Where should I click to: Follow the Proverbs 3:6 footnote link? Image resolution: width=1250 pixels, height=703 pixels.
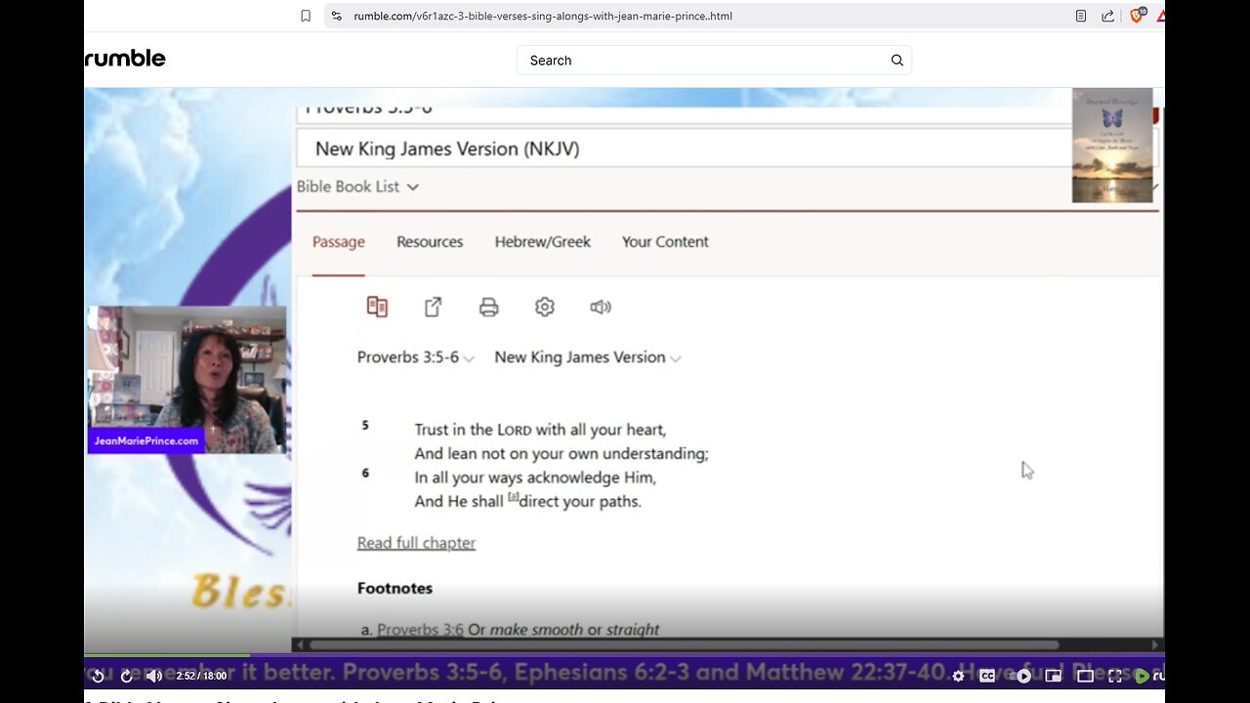pos(420,630)
